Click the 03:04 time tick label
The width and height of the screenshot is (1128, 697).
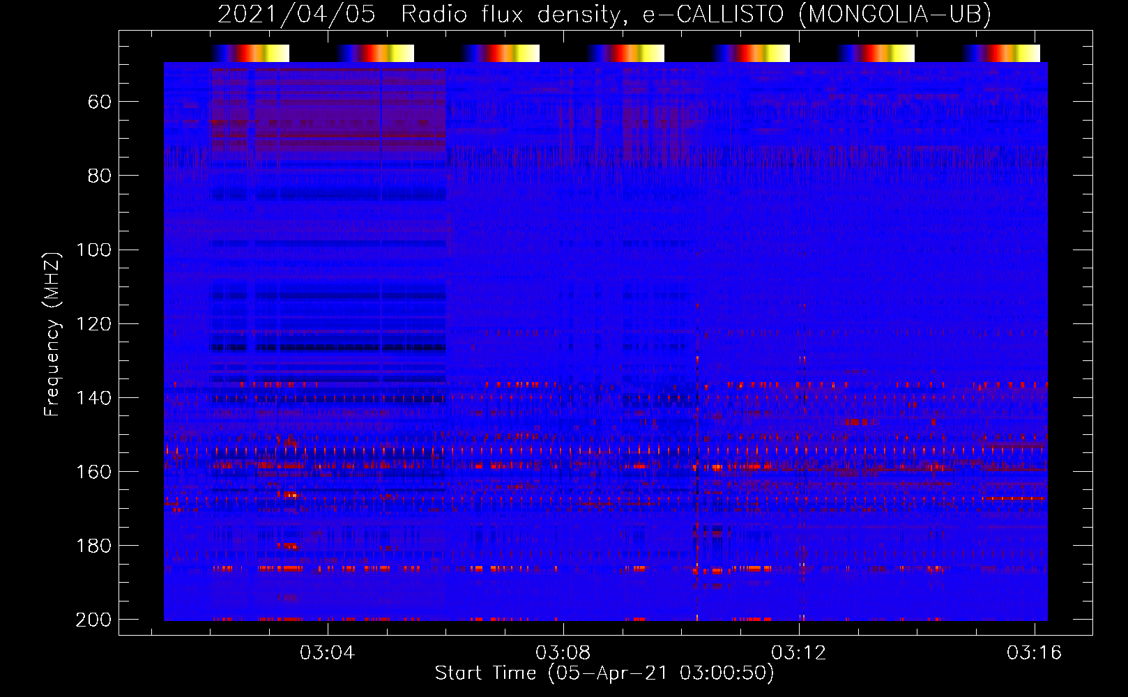click(327, 652)
